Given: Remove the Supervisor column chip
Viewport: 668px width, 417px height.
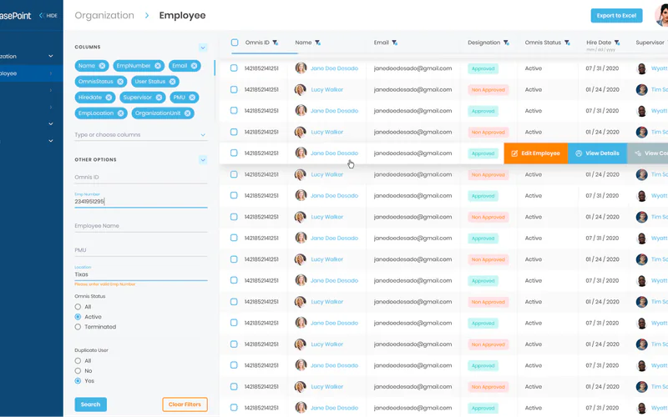Looking at the screenshot, I should tap(159, 98).
